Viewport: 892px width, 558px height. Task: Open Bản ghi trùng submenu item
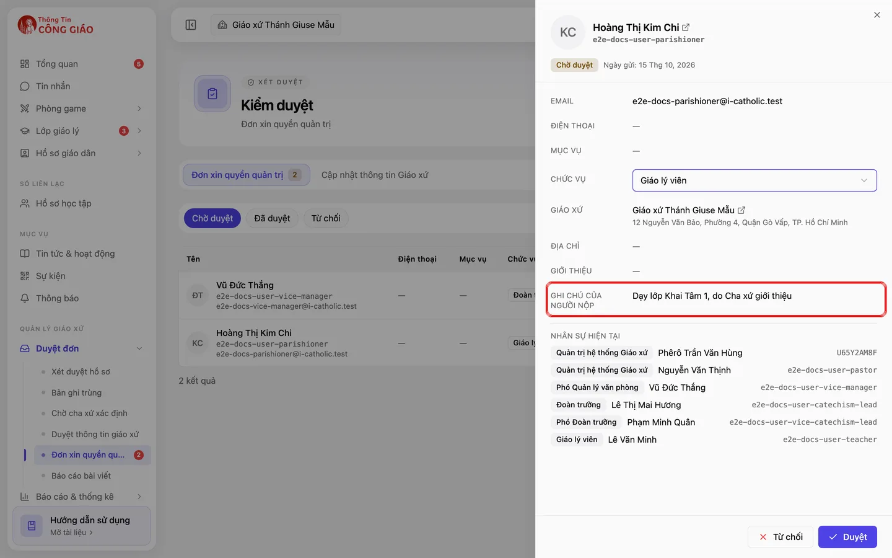pos(76,392)
